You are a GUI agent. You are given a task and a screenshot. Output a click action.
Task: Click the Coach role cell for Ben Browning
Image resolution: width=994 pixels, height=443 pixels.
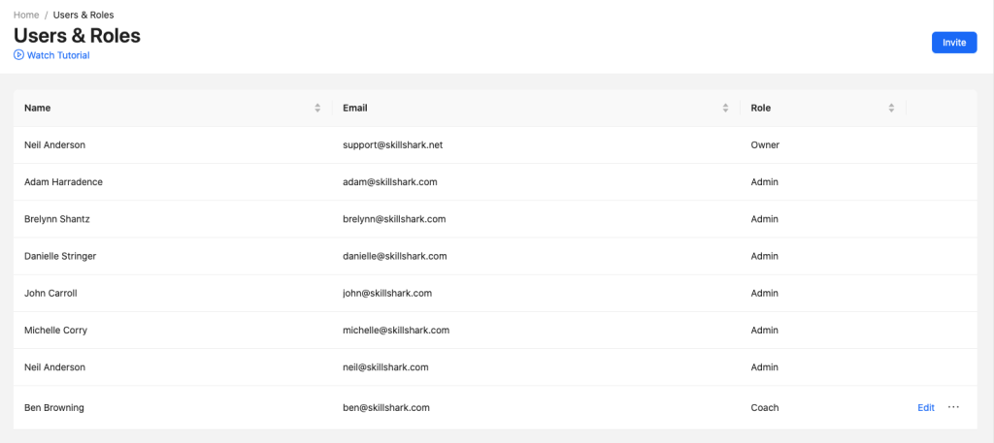coord(765,408)
